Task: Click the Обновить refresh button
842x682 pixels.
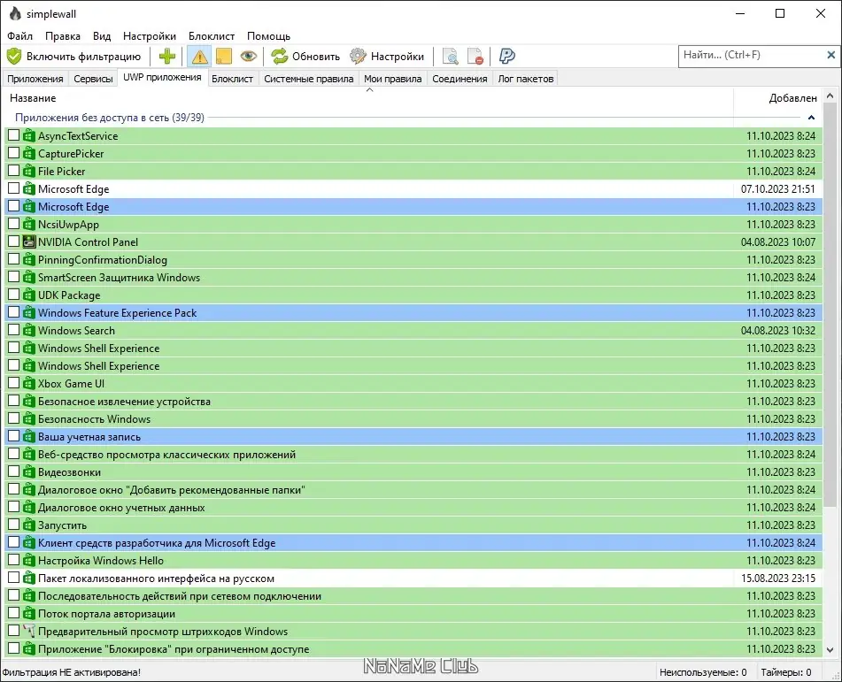Action: click(305, 56)
